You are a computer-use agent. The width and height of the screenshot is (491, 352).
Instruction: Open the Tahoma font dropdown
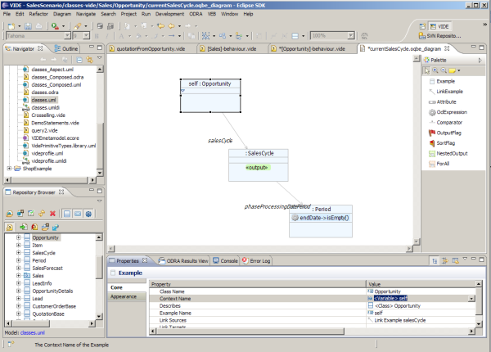tap(67, 36)
